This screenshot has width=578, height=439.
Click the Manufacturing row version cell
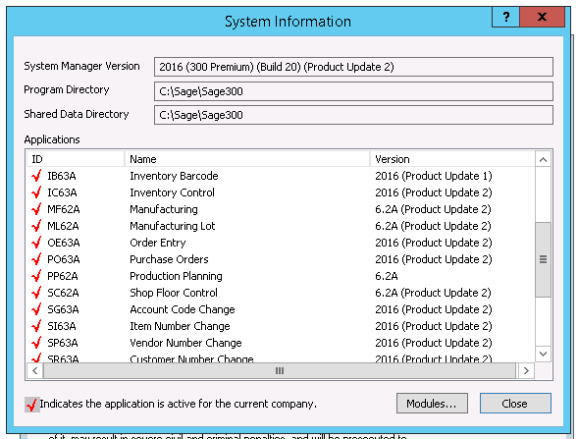point(433,209)
